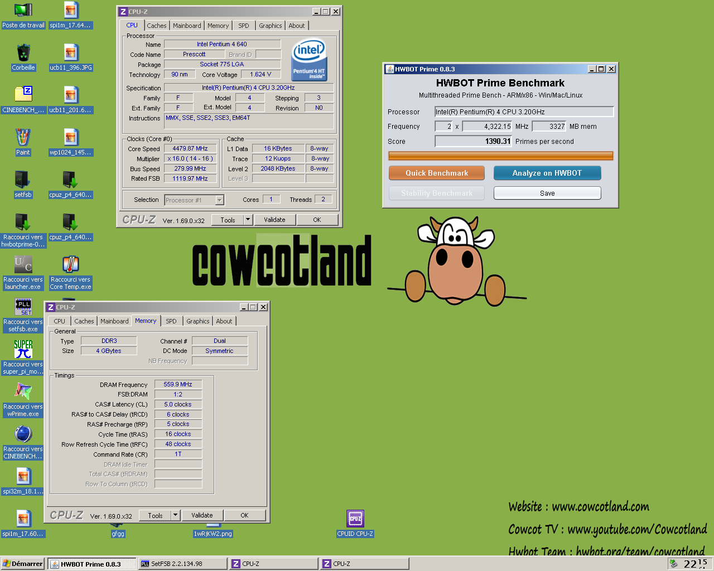714x571 pixels.
Task: Expand the Tools dropdown arrow in upper CPU-Z
Action: pos(248,220)
